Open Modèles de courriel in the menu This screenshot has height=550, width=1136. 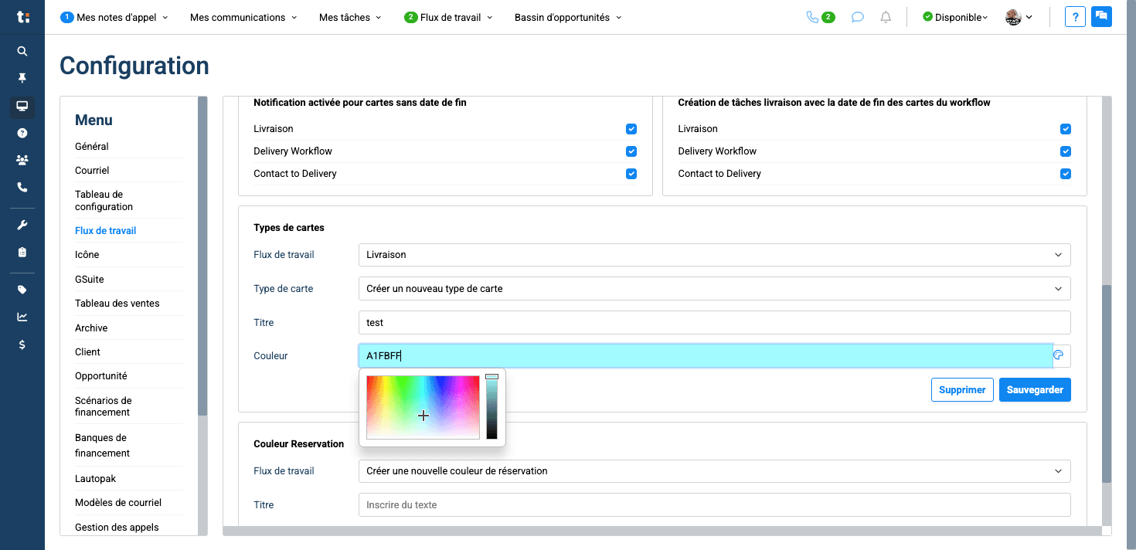point(118,503)
